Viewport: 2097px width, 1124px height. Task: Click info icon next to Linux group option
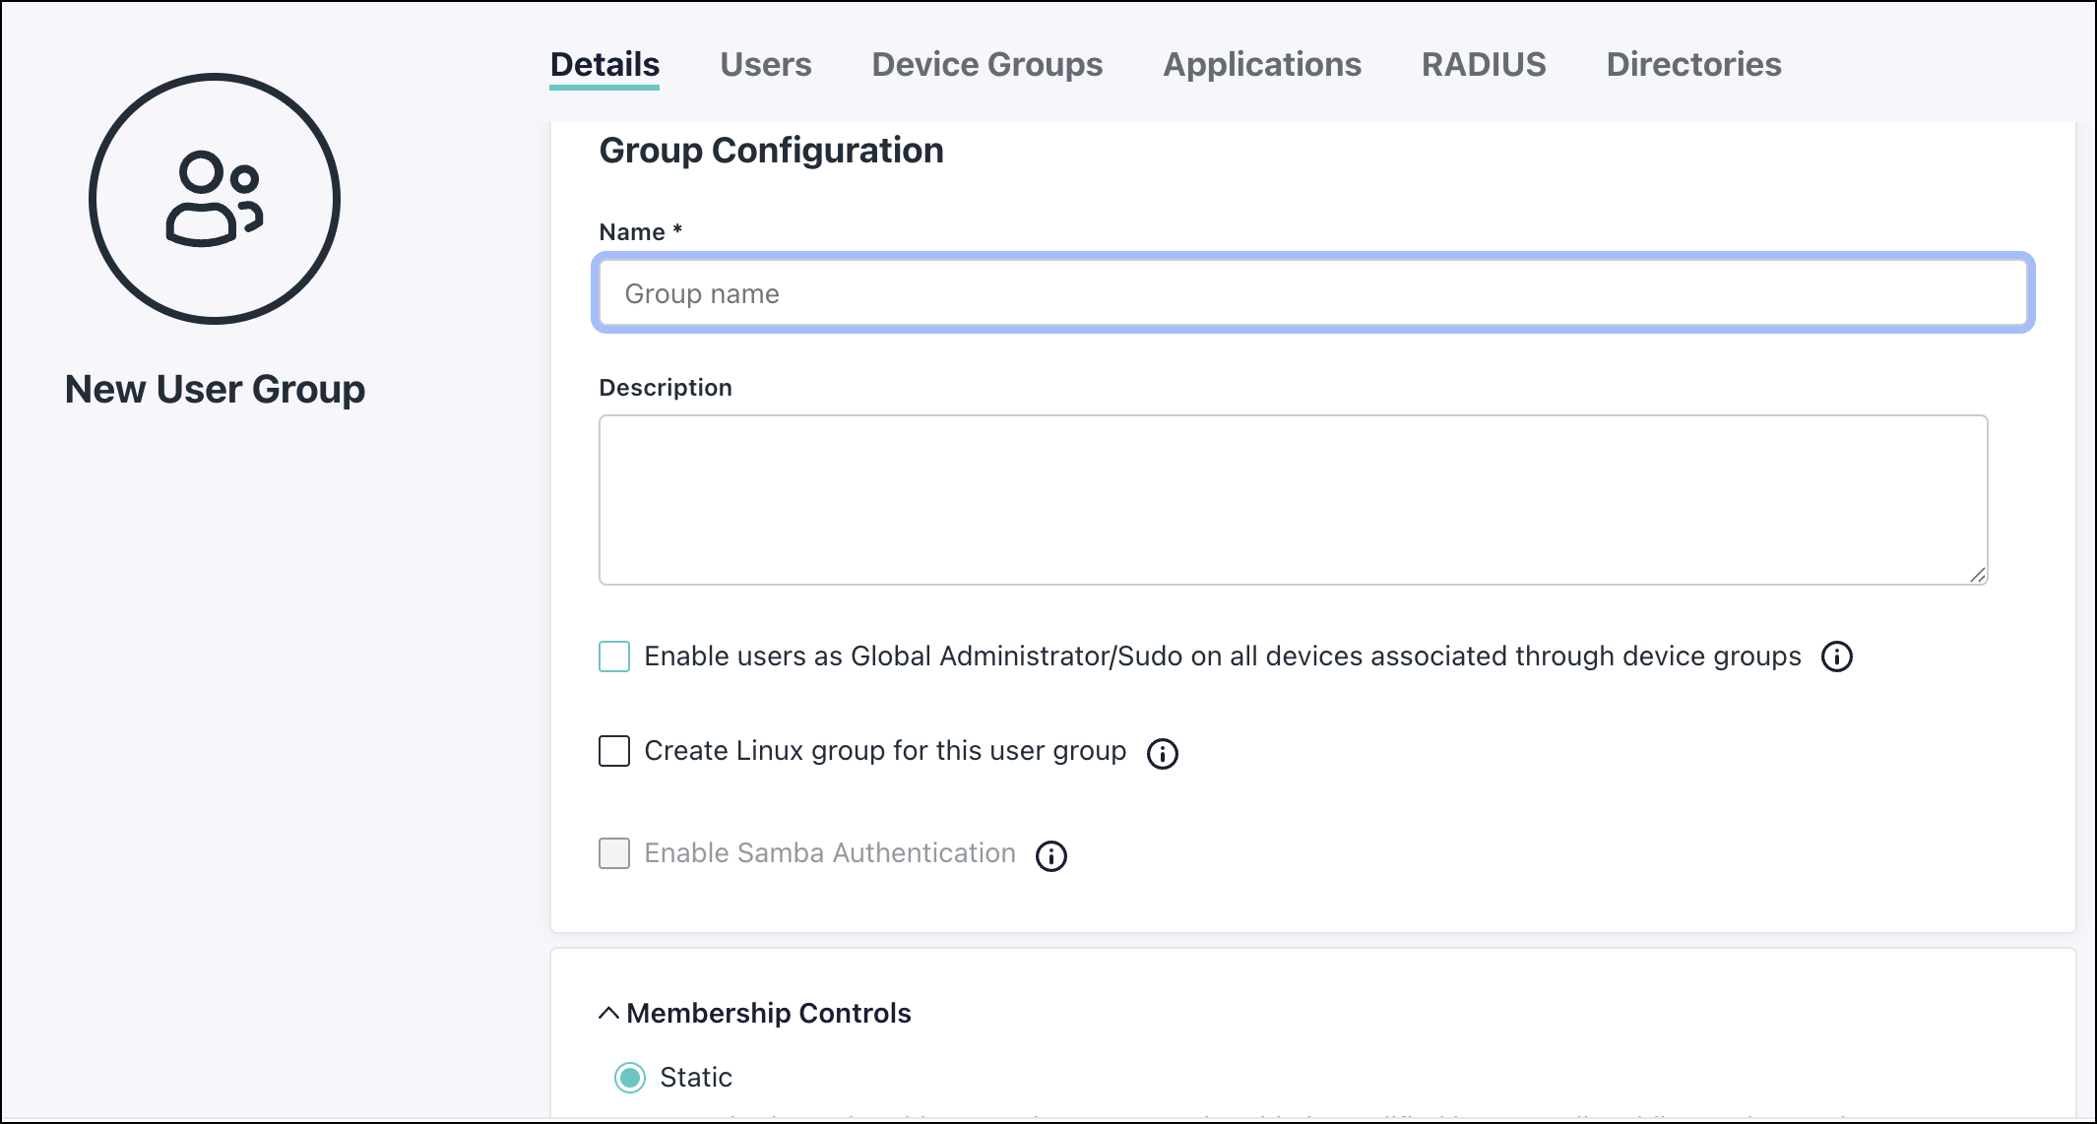(x=1162, y=754)
